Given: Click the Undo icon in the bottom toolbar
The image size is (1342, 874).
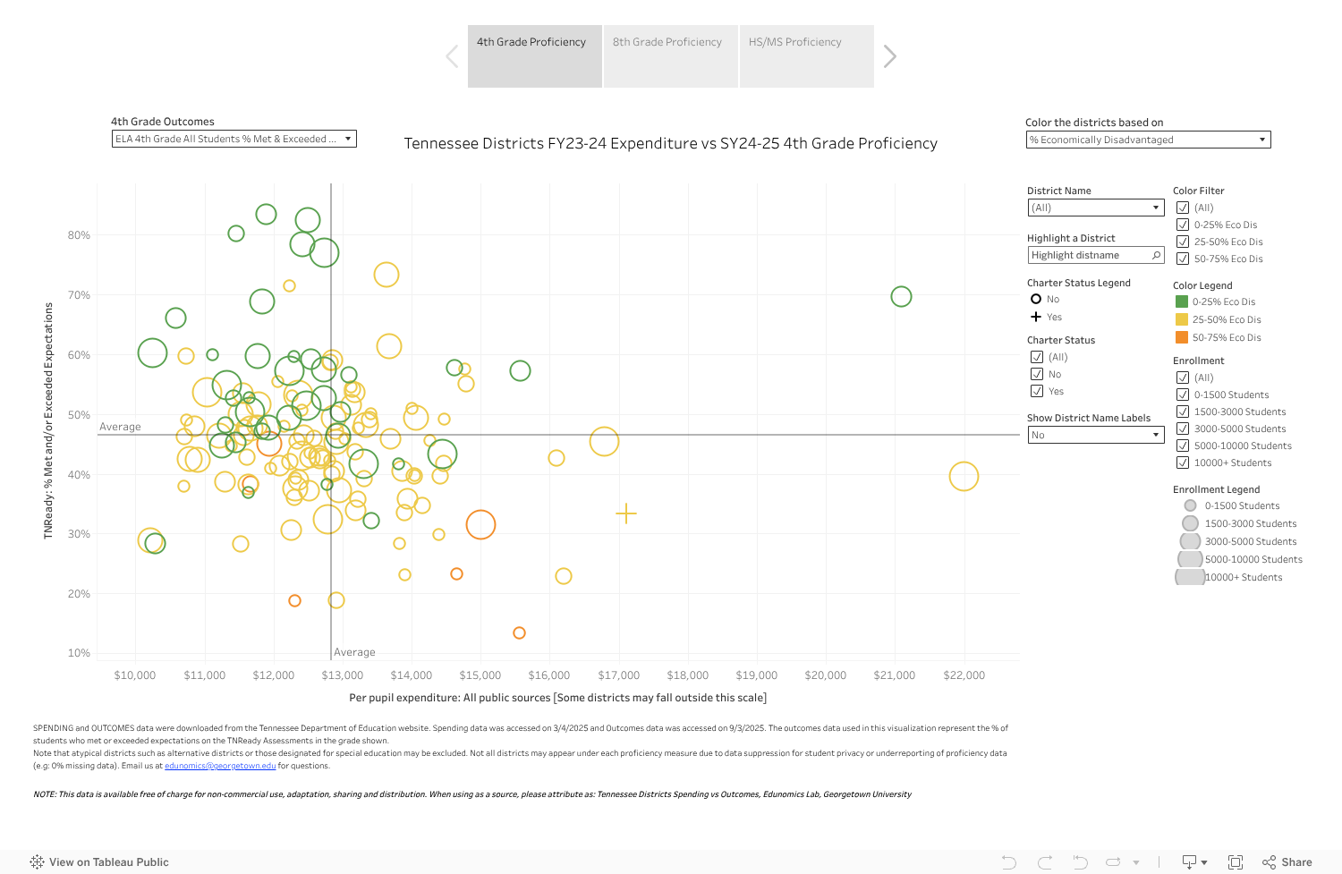Looking at the screenshot, I should point(1009,861).
